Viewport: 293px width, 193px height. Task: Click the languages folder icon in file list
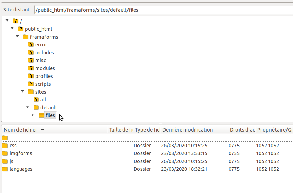5,169
